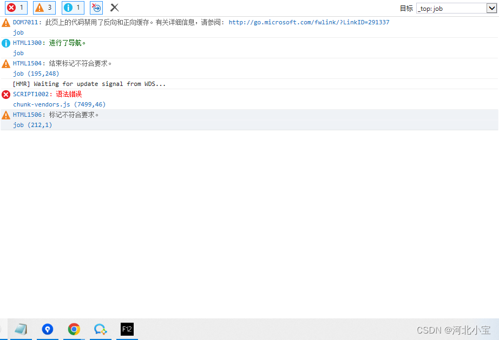Click the warning icon beside HTML1506

click(5, 115)
